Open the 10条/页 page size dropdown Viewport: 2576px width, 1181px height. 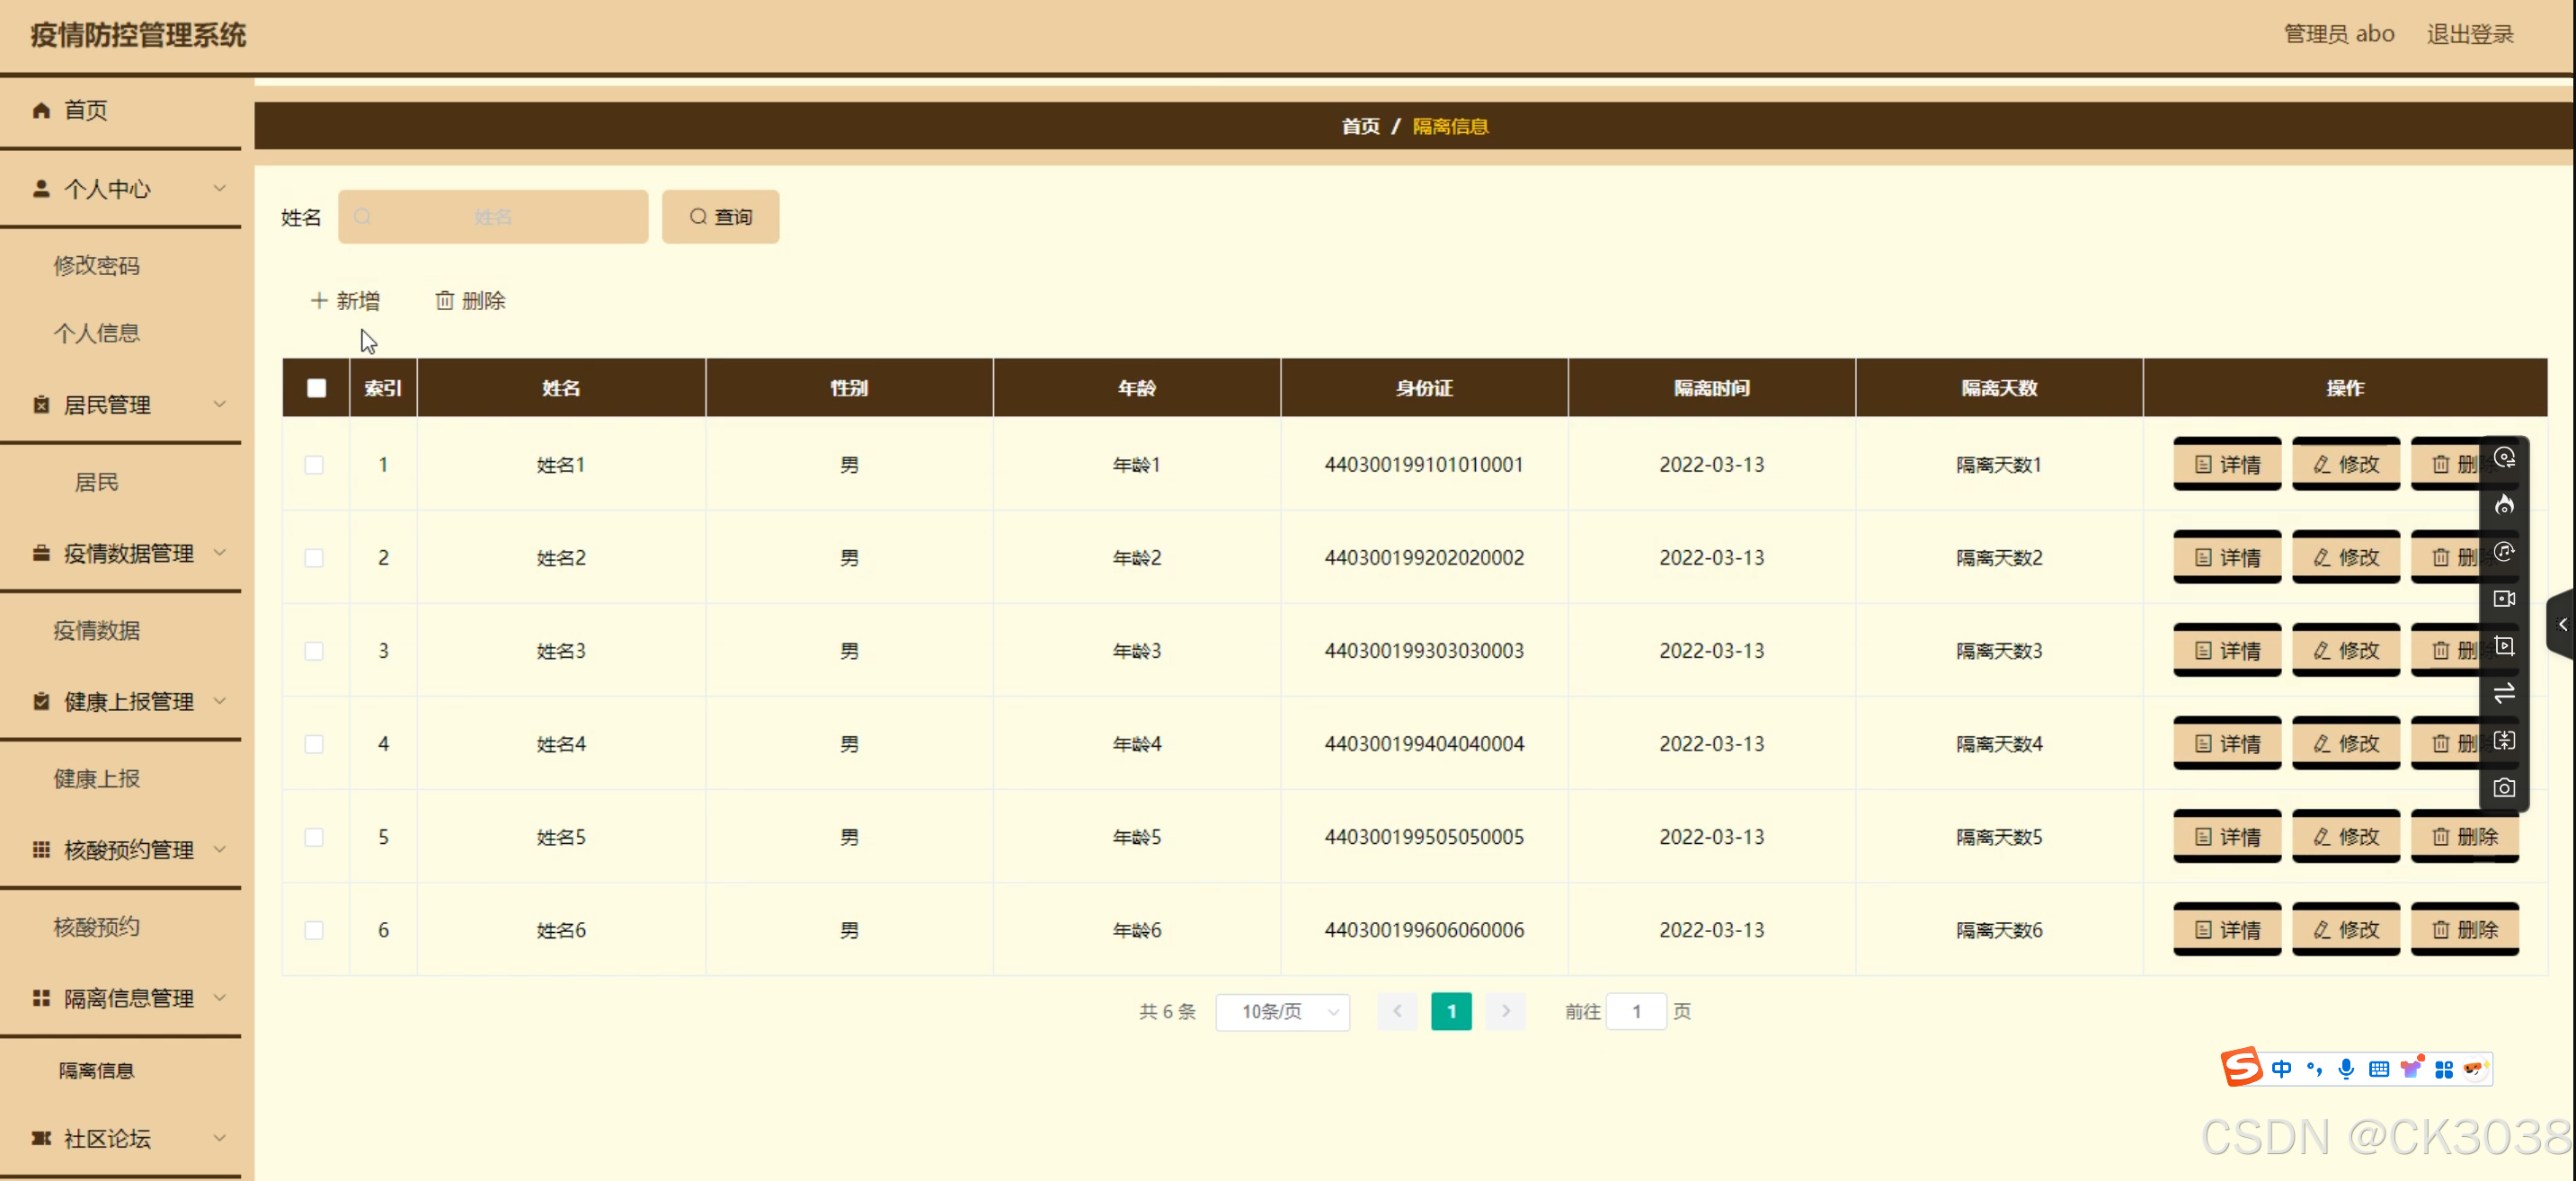1283,1012
